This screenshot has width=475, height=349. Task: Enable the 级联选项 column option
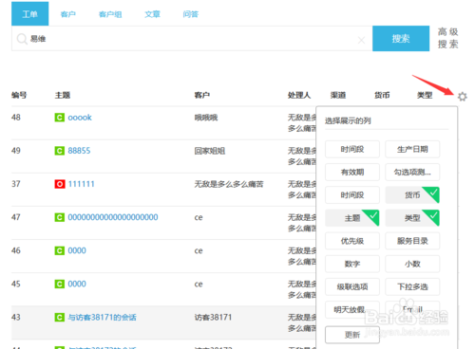[x=352, y=286]
